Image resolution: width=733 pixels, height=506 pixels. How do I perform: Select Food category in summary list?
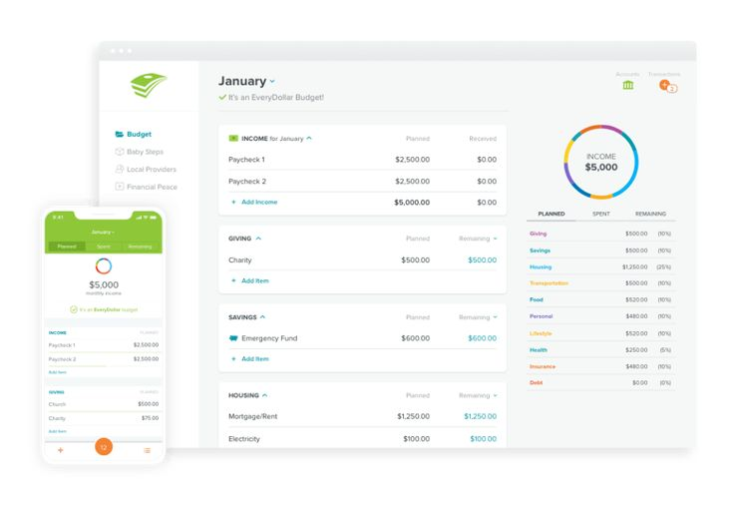coord(537,299)
